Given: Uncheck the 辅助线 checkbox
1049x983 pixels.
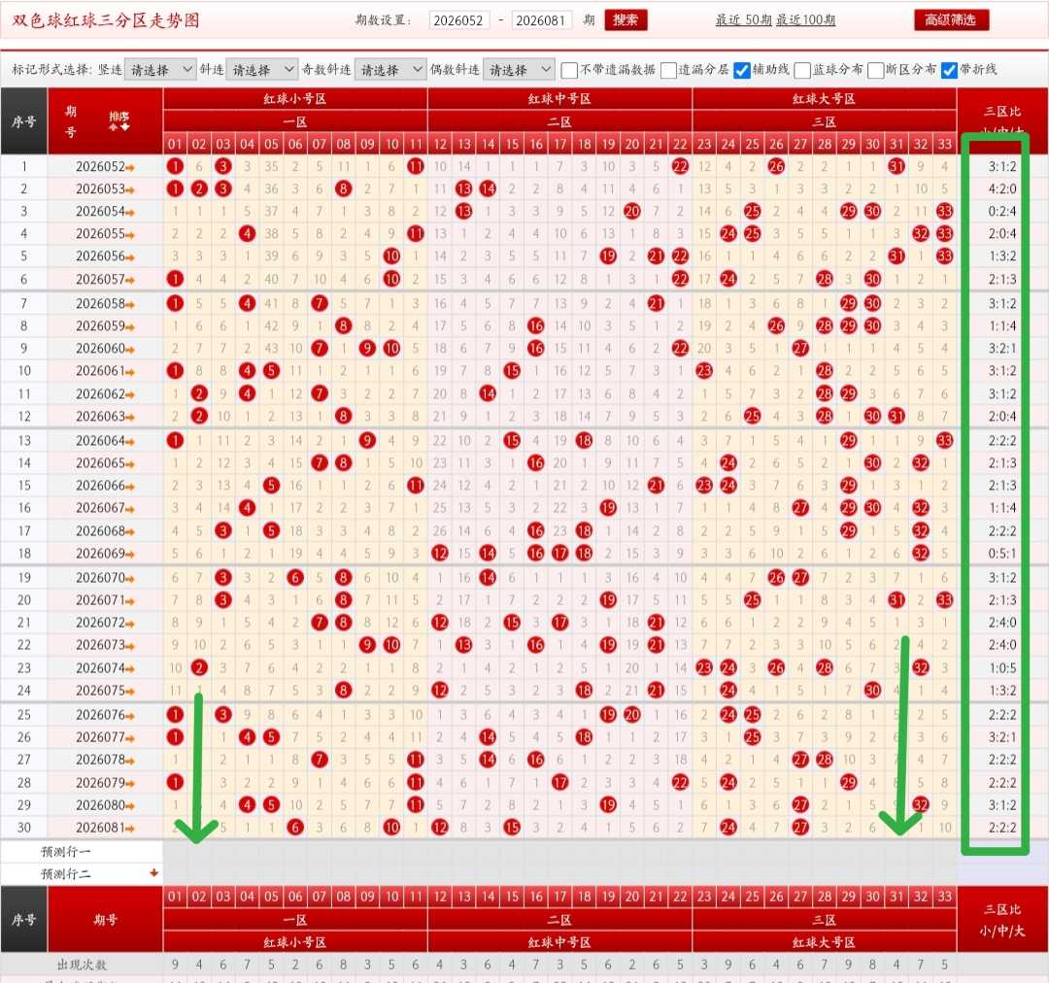Looking at the screenshot, I should (x=741, y=70).
